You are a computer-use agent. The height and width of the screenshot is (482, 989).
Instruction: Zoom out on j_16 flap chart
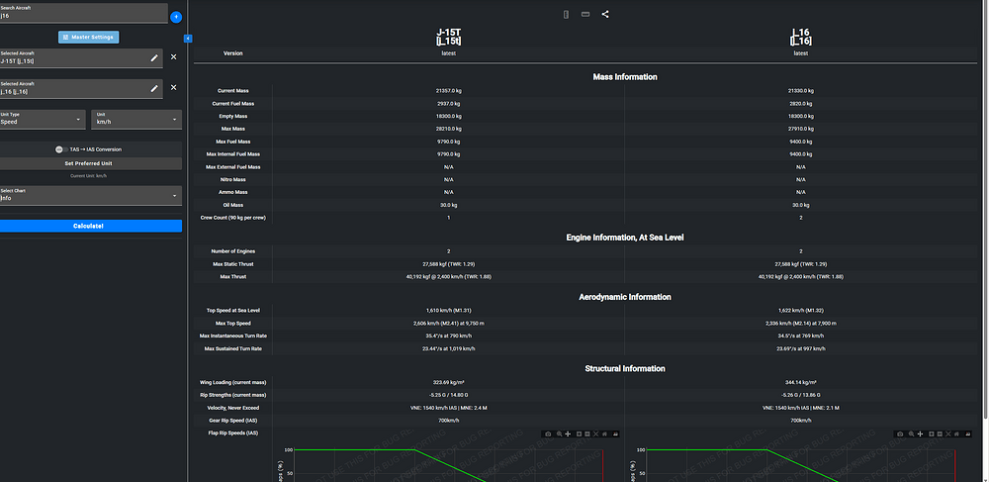(x=940, y=434)
